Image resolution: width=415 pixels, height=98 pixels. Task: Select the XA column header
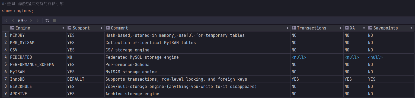tap(355, 28)
